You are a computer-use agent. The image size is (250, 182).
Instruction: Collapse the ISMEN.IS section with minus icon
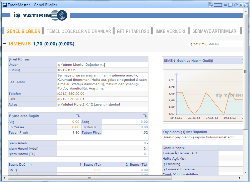click(5, 43)
